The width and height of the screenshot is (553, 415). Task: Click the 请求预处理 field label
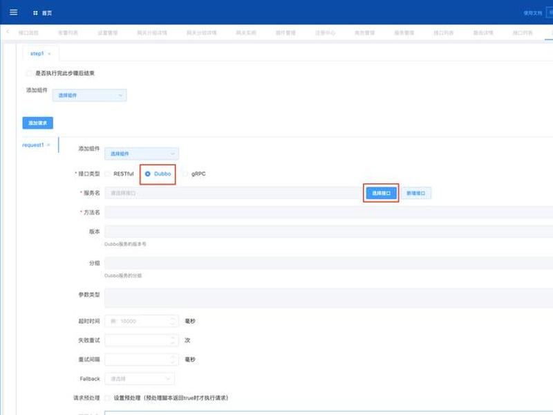pos(86,398)
